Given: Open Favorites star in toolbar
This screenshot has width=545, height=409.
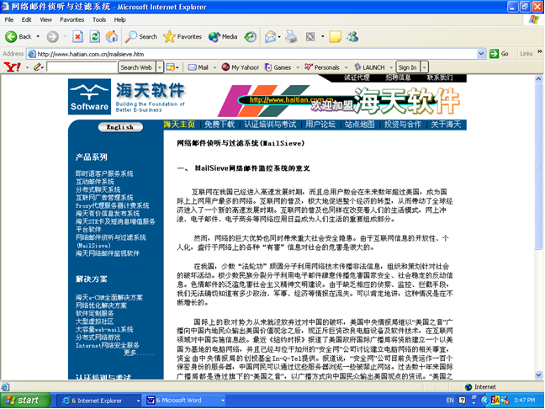Looking at the screenshot, I should click(183, 36).
